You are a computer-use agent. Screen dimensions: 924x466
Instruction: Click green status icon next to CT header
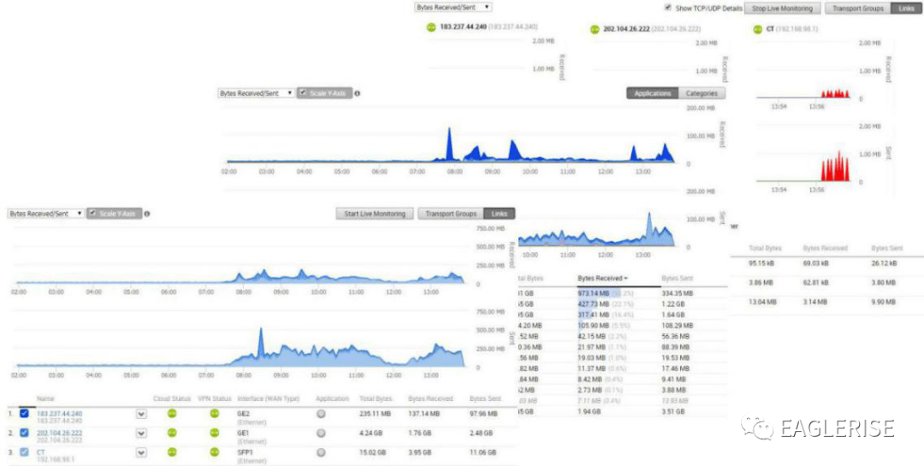[757, 28]
